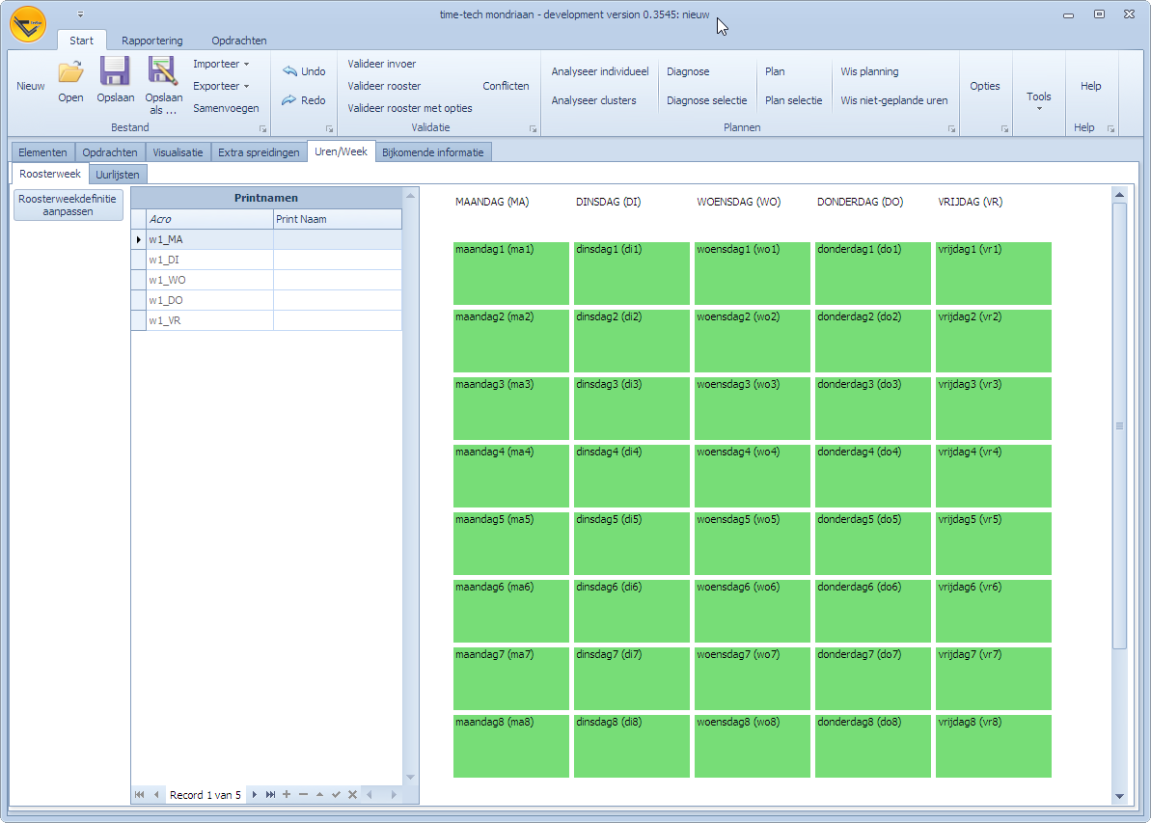
Task: Switch to the Rapportering ribbon tab
Action: (x=151, y=41)
